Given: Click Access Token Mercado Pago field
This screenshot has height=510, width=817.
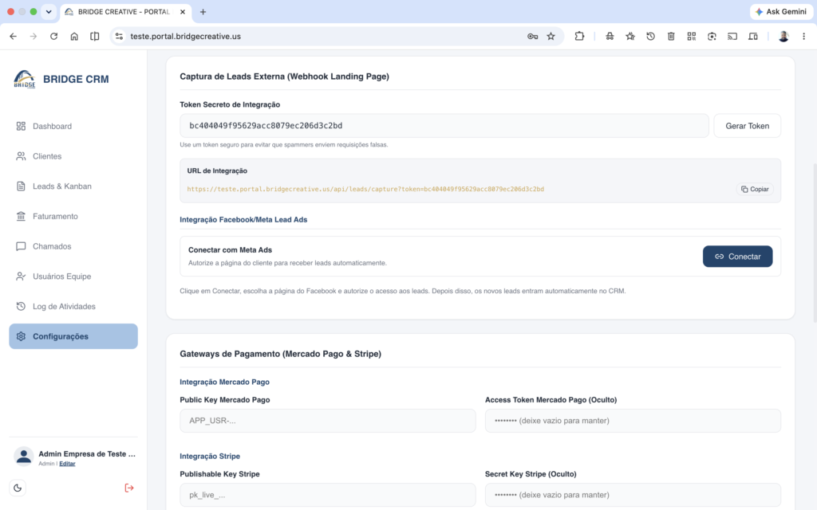Looking at the screenshot, I should pyautogui.click(x=633, y=421).
